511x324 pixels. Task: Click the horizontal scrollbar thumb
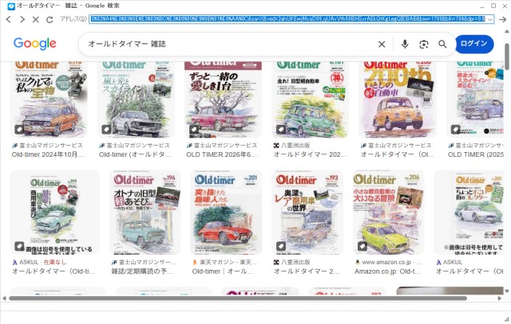pos(238,298)
